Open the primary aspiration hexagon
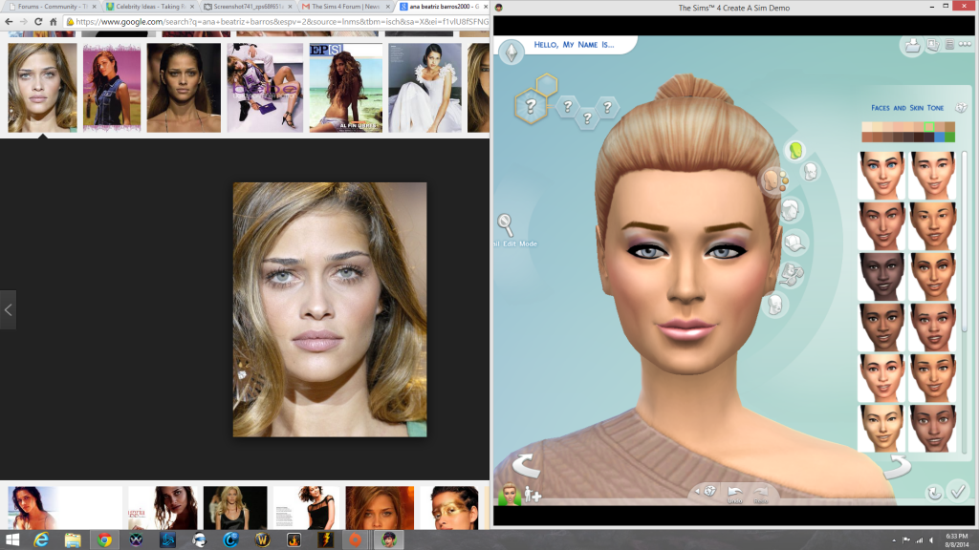 click(530, 105)
